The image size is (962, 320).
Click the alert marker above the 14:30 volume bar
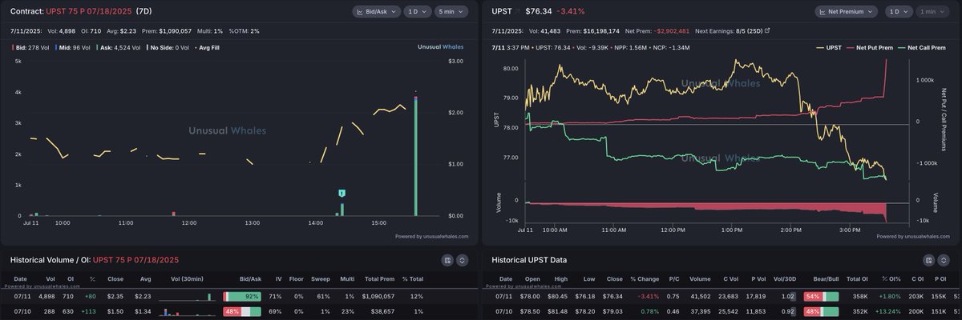pos(342,193)
